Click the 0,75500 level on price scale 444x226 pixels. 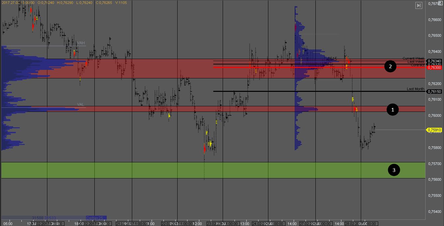(434, 195)
